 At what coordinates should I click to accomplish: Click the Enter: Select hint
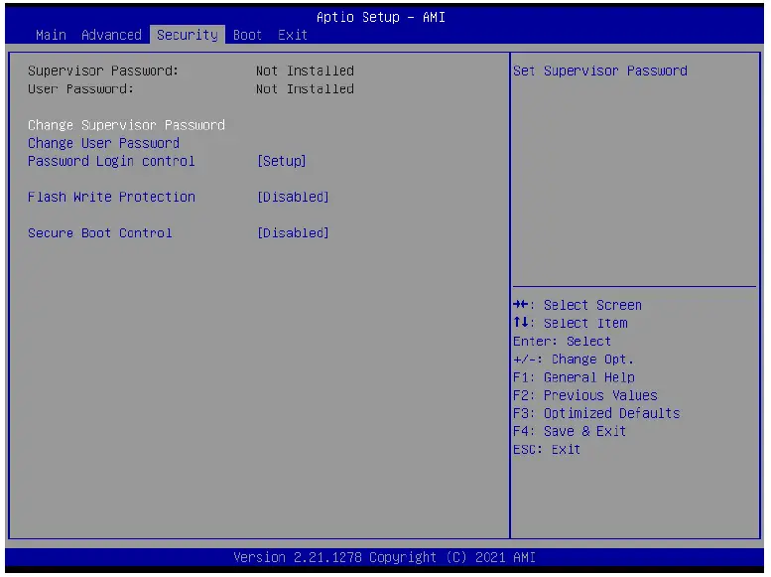(x=562, y=342)
